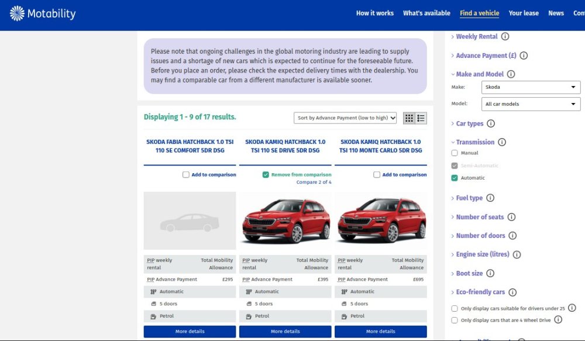Open Skoda Kamiq SE Drive title link
The image size is (585, 341).
click(x=285, y=146)
